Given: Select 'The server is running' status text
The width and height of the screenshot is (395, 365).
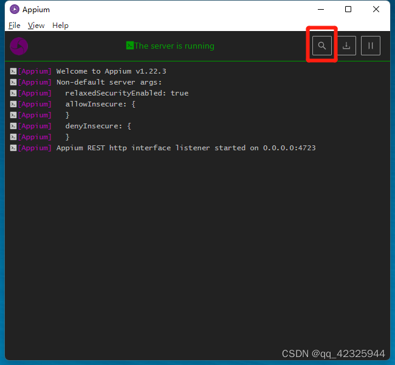Looking at the screenshot, I should click(x=174, y=46).
